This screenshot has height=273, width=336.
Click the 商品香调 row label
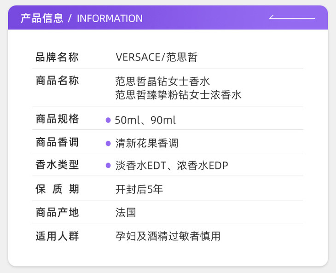pyautogui.click(x=57, y=142)
